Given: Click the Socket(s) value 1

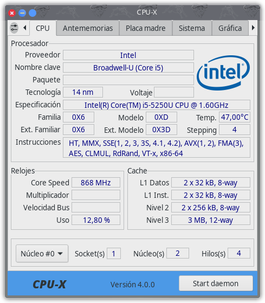Looking at the screenshot, I should (x=114, y=253).
